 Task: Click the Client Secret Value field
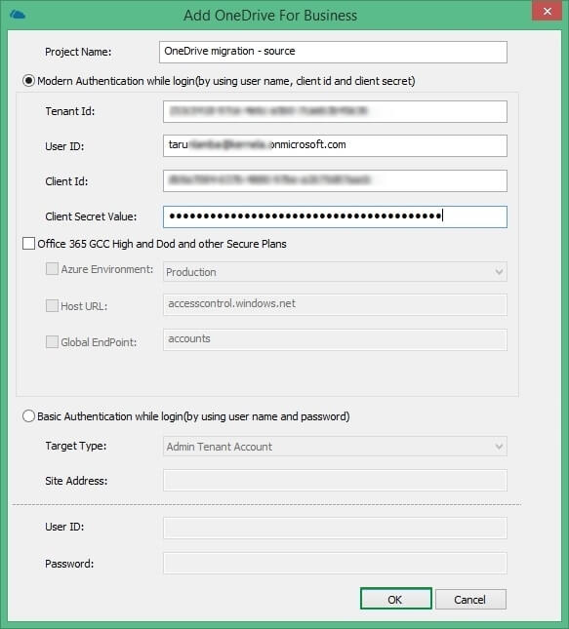[335, 216]
